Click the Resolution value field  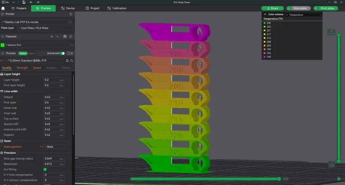54,164
